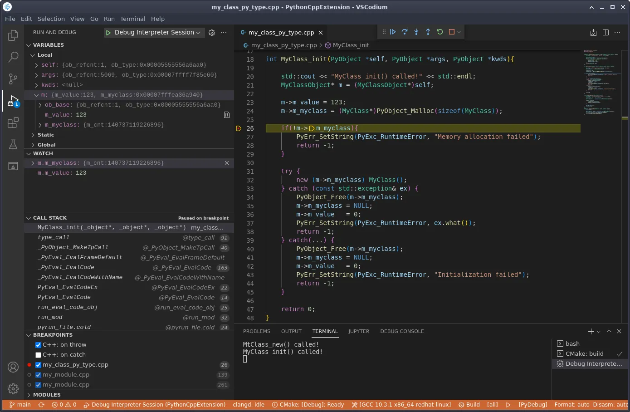This screenshot has width=630, height=412.
Task: Expand the MODULES section
Action: 46,395
